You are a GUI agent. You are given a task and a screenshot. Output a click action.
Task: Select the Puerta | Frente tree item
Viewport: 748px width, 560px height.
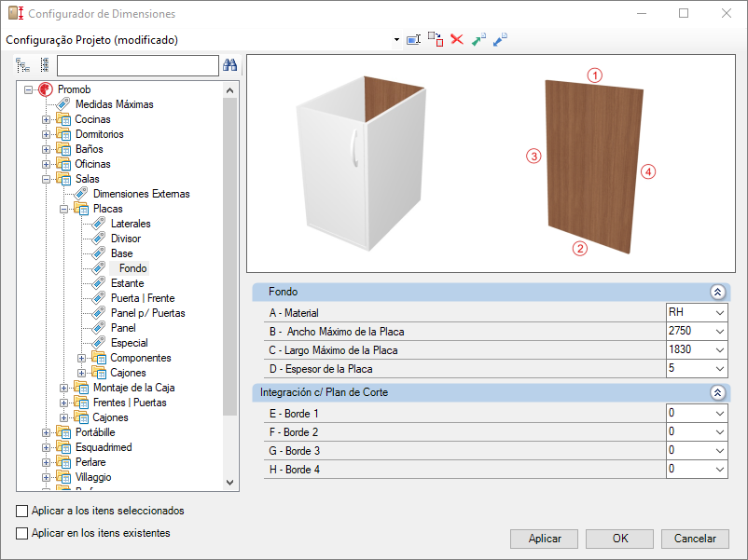pyautogui.click(x=143, y=298)
